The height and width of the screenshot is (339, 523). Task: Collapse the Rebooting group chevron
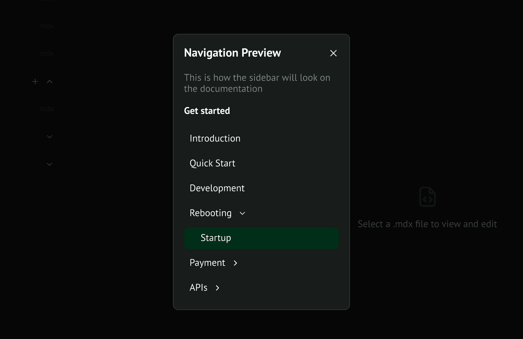pyautogui.click(x=242, y=213)
